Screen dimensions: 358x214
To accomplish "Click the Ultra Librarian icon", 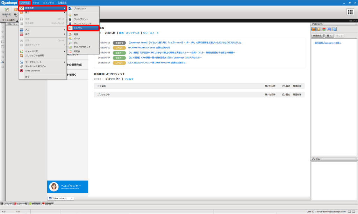I will coord(21,70).
